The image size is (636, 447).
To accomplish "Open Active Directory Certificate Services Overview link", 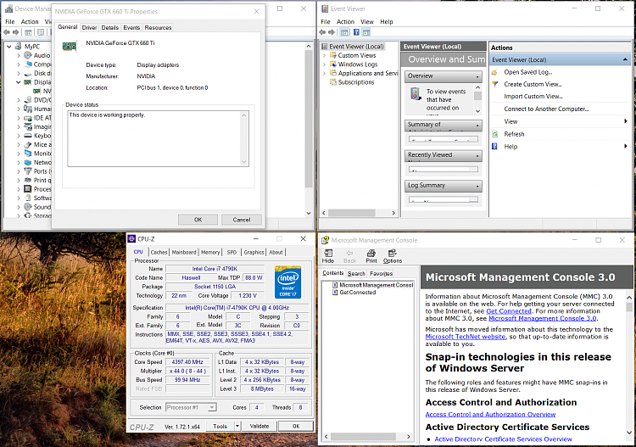I will tap(504, 439).
